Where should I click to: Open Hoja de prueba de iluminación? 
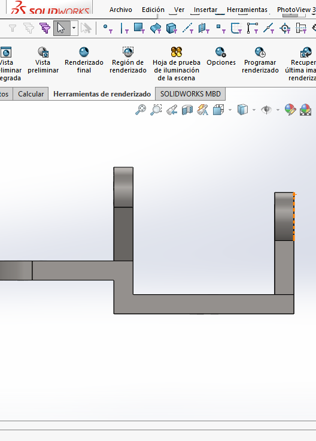[177, 64]
